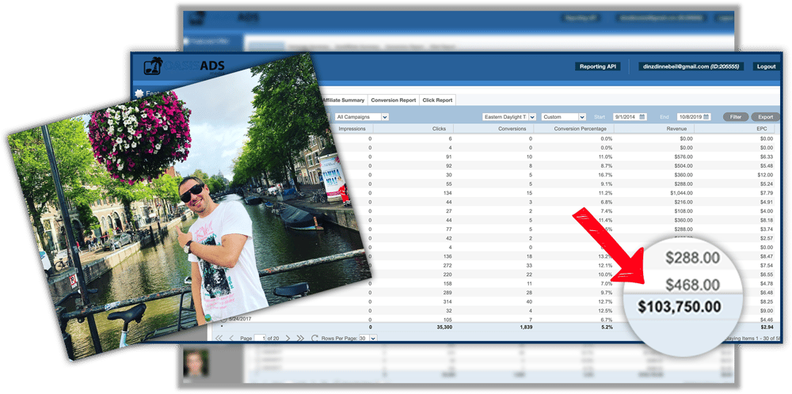Open the dinzdinnebeil@gmail.com account link

pyautogui.click(x=691, y=66)
